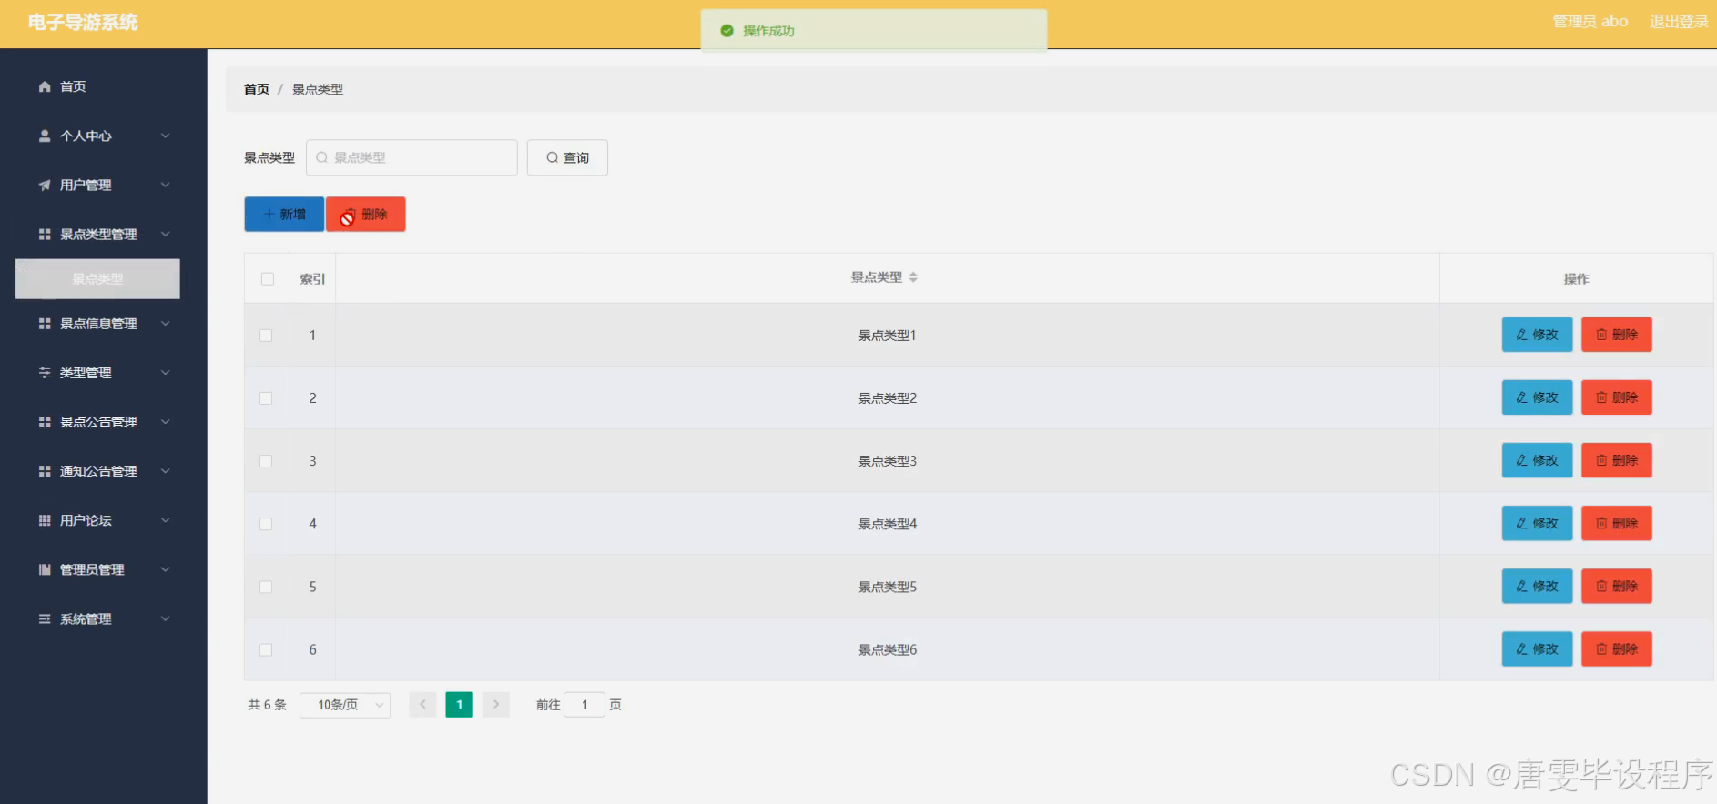
Task: Collapse the 景点类型管理 chevron
Action: click(x=166, y=234)
